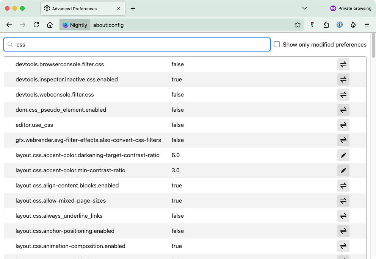Image resolution: width=376 pixels, height=259 pixels.
Task: Click the flame icon to end private session
Action: (x=353, y=25)
